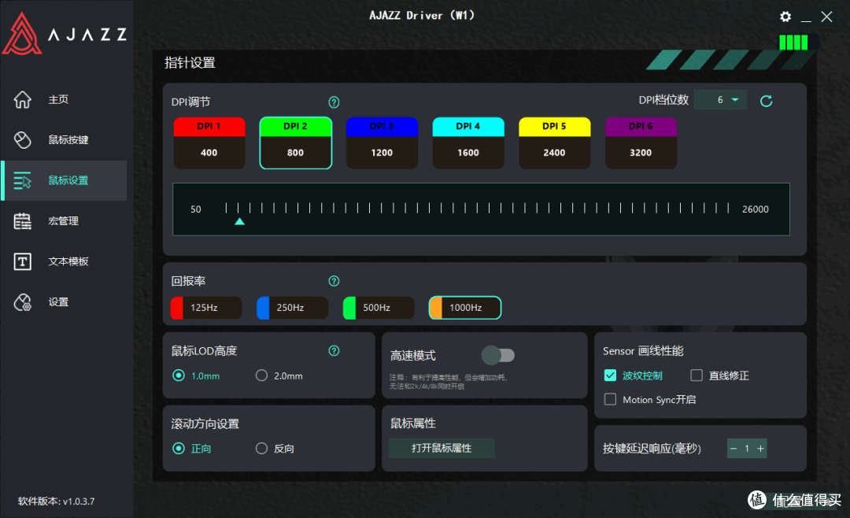Select DPI 1 card with value 400
Viewport: 850px width, 518px height.
point(209,142)
